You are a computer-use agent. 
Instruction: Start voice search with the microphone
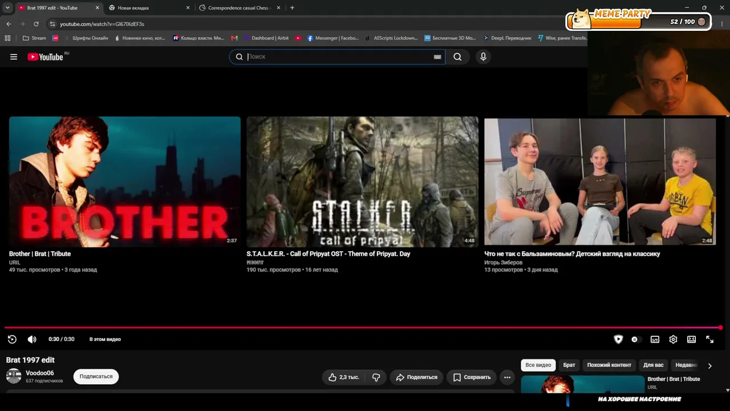483,57
